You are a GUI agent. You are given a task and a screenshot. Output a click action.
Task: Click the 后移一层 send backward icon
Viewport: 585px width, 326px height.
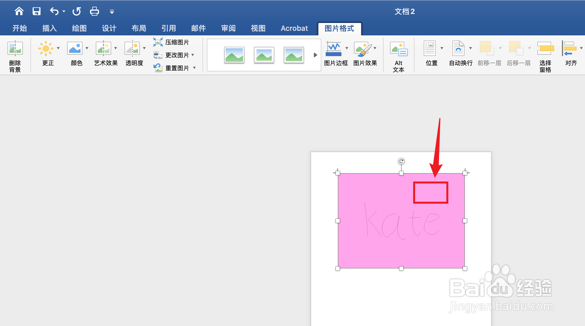516,48
